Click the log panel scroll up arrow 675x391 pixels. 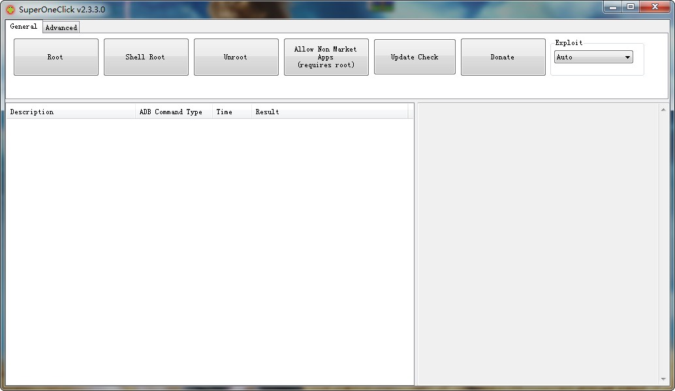tap(663, 110)
